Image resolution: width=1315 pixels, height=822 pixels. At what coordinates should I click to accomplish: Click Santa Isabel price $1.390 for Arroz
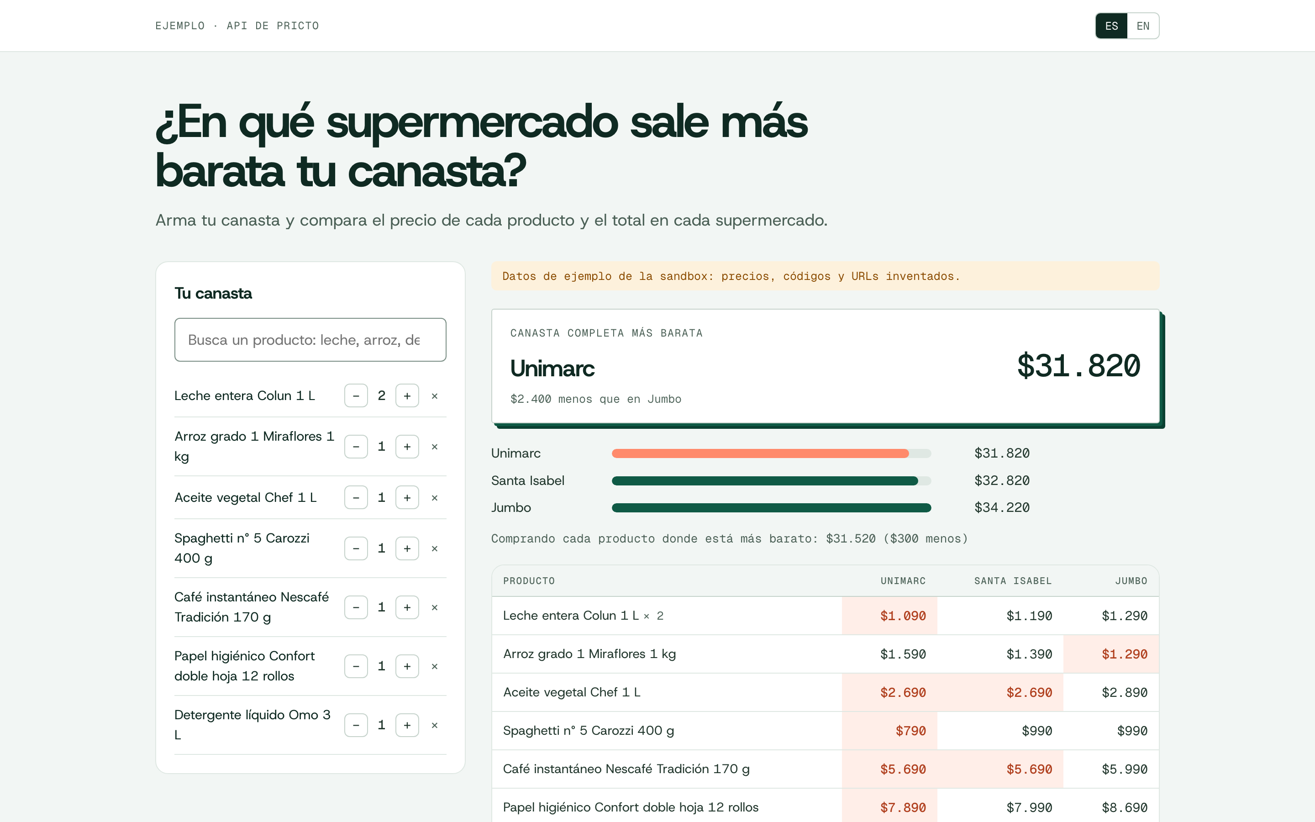pos(1029,654)
